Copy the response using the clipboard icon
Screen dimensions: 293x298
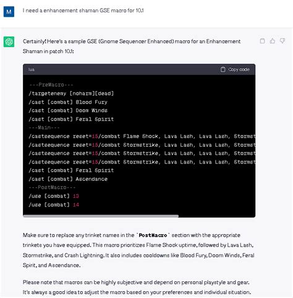(x=262, y=41)
